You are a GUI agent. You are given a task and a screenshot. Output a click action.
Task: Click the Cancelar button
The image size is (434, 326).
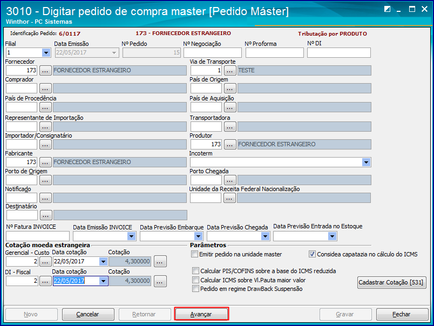pyautogui.click(x=88, y=314)
